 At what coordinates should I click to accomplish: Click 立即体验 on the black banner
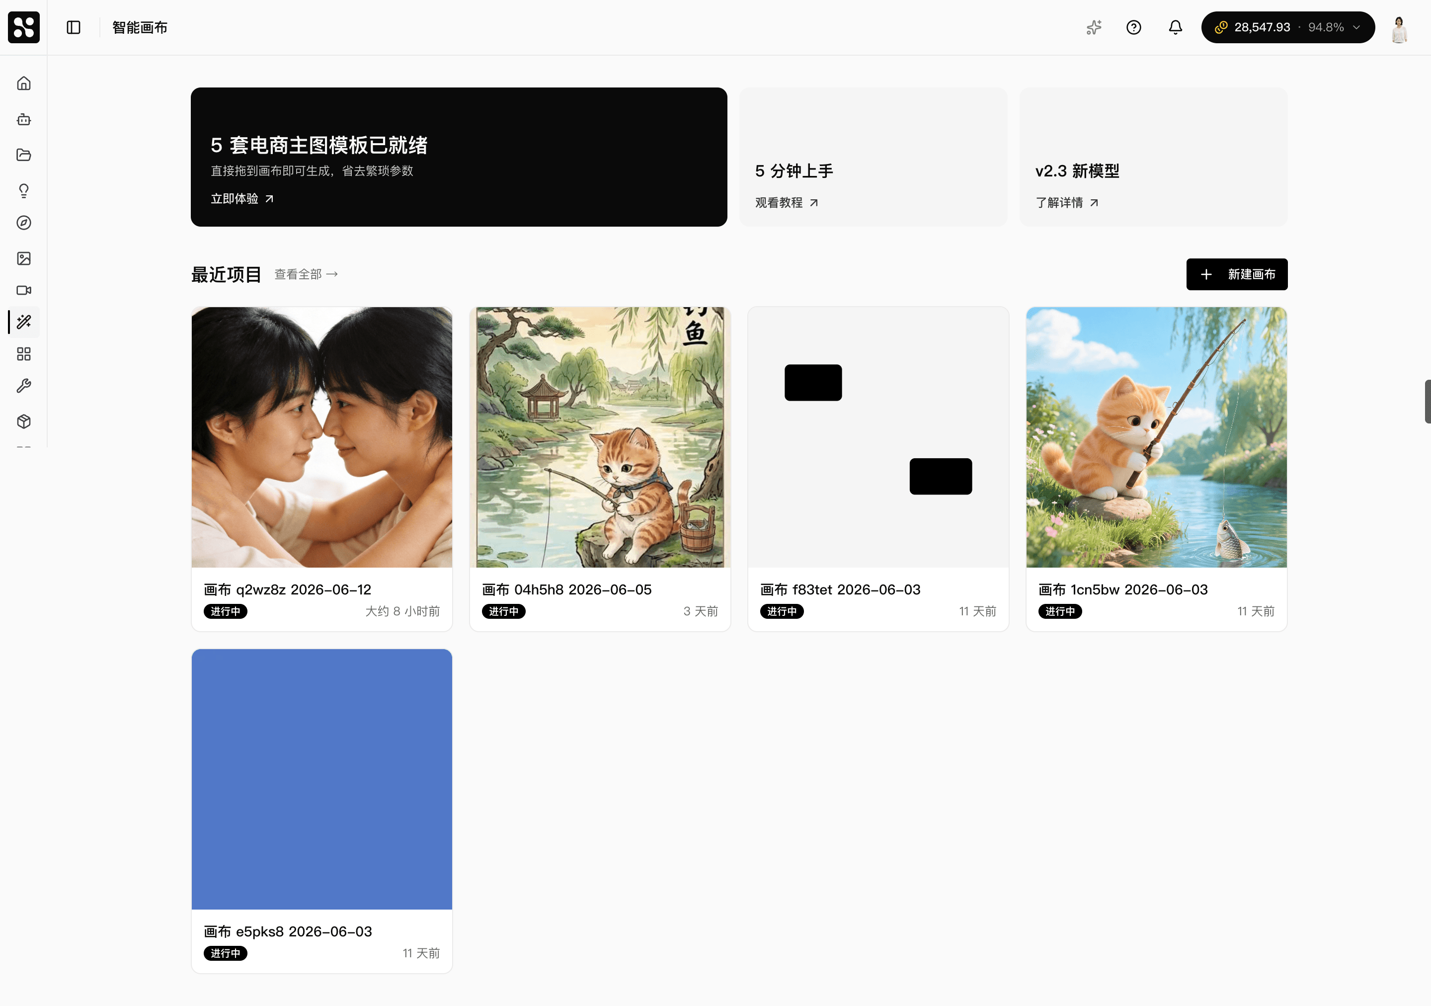242,198
